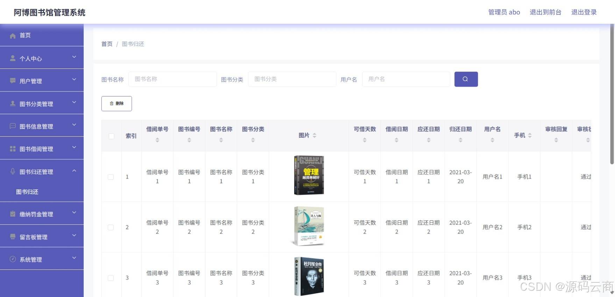
Task: Tick the checkbox for row 1
Action: pos(111,177)
